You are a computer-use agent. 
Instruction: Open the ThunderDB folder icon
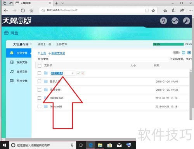pyautogui.click(x=46, y=106)
